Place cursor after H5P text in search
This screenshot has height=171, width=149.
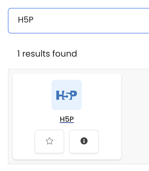(x=34, y=20)
